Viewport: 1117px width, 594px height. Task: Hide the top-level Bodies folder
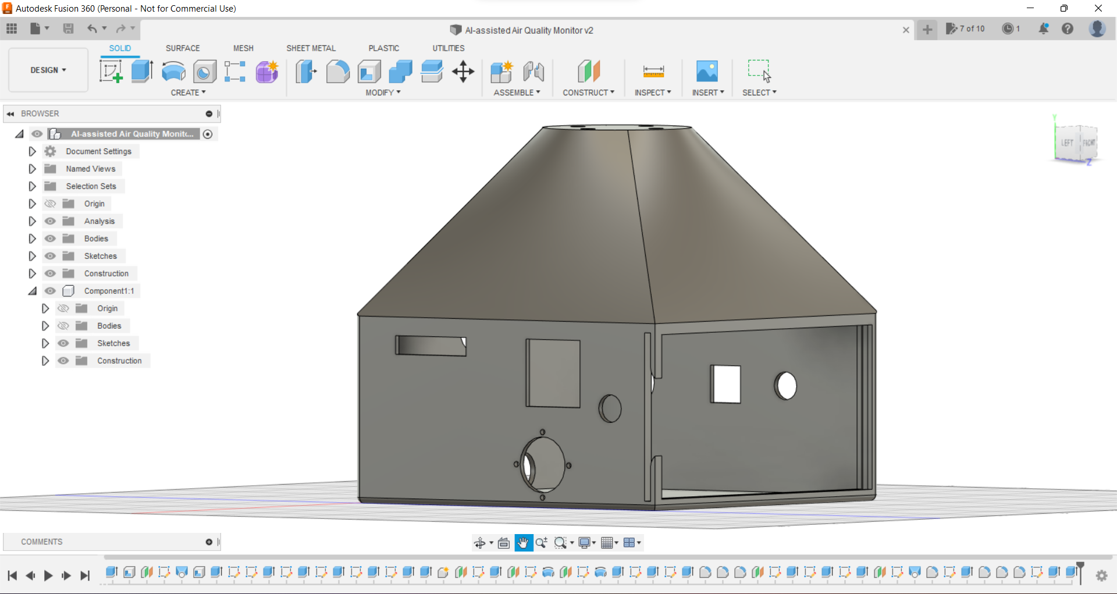point(51,239)
